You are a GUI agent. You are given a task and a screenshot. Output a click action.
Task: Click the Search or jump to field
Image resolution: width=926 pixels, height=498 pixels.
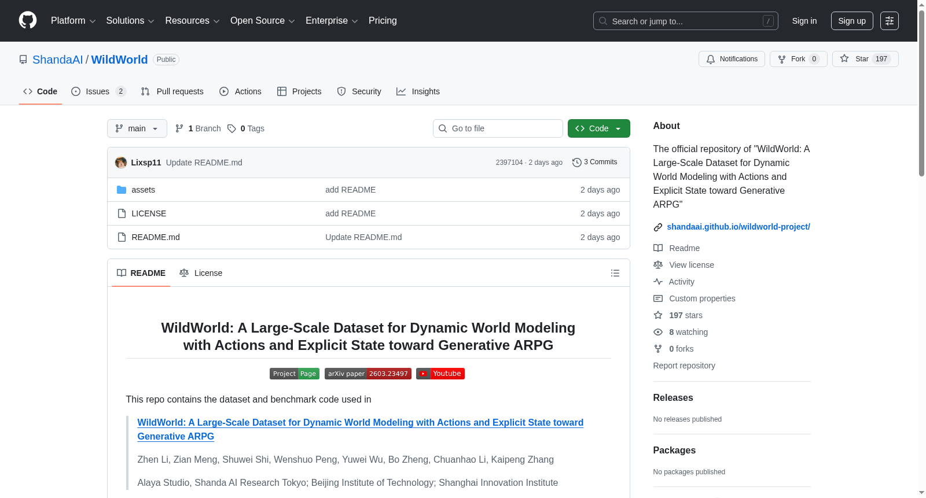click(x=686, y=21)
